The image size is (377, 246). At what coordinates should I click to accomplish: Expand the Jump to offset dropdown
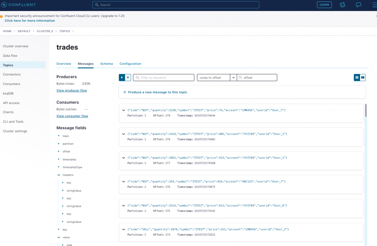[233, 77]
